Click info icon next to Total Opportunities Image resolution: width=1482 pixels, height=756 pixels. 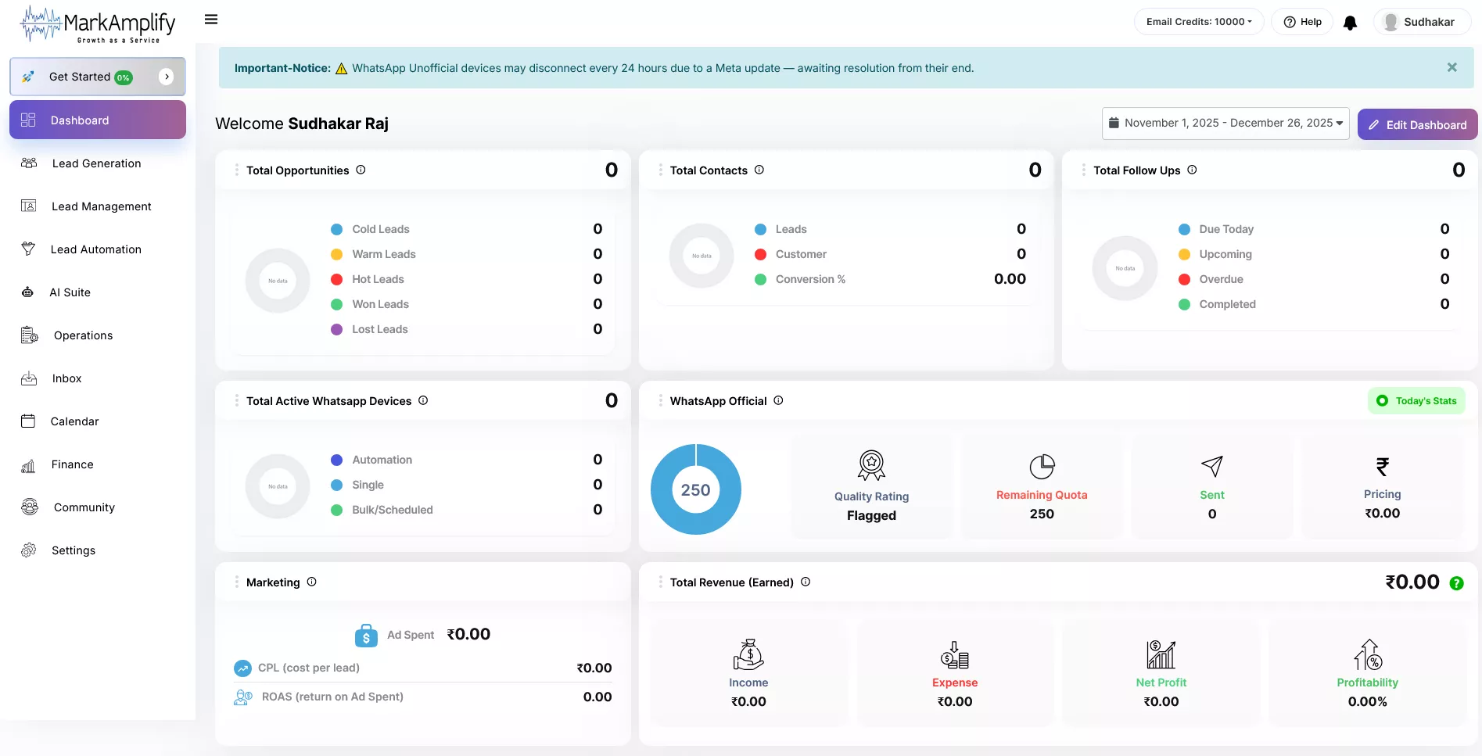[361, 170]
